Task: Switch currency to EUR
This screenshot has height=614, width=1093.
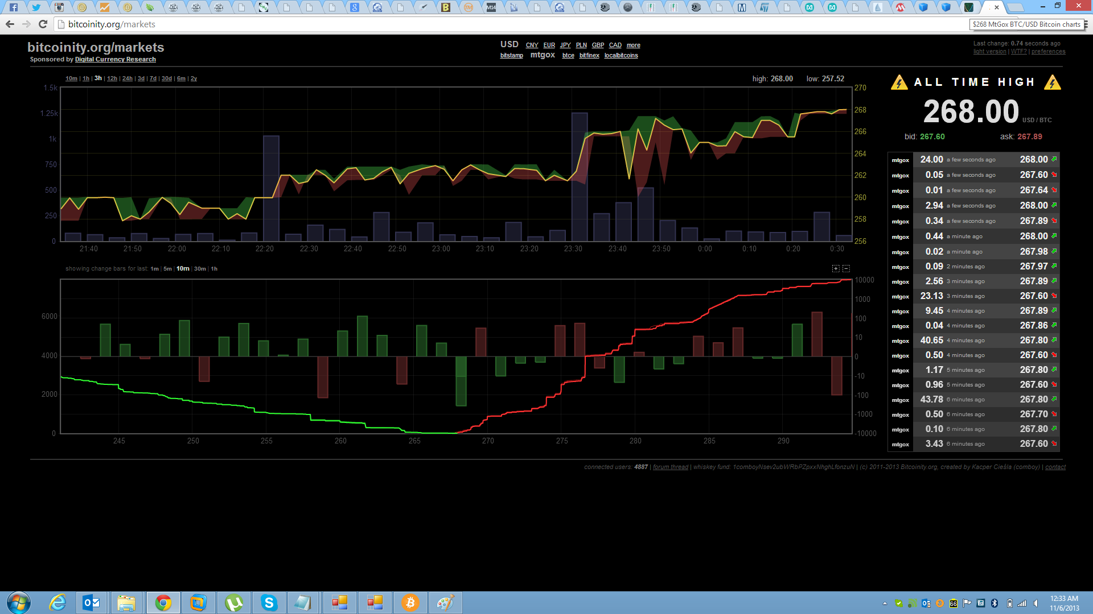Action: coord(549,45)
